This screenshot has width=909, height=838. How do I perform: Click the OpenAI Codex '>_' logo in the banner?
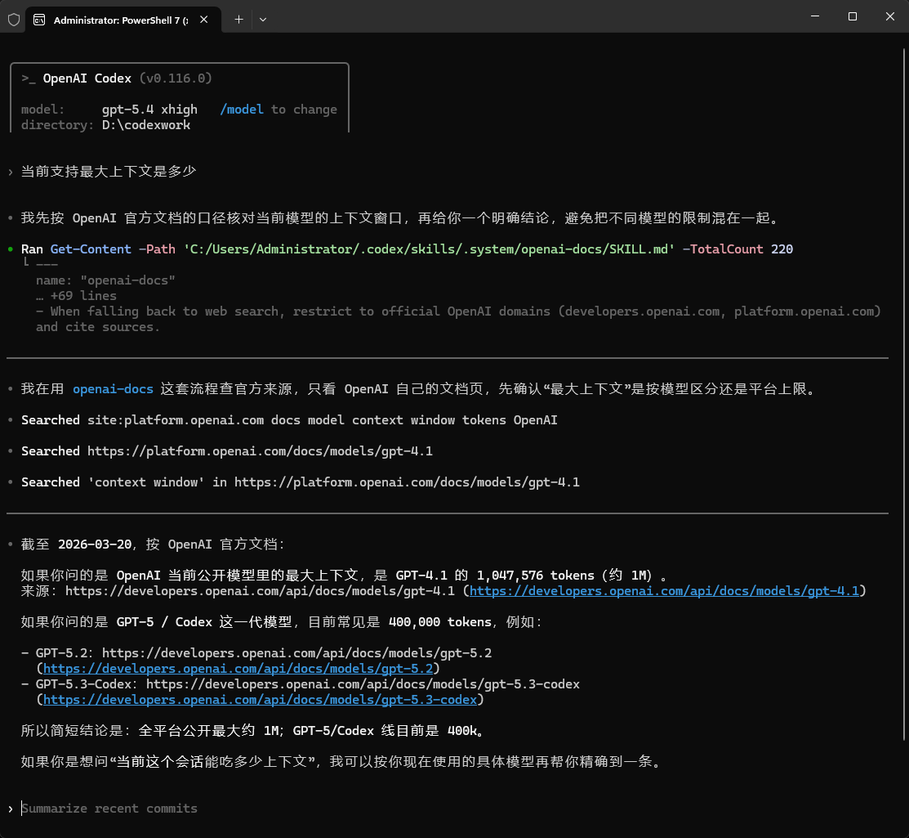pyautogui.click(x=27, y=78)
